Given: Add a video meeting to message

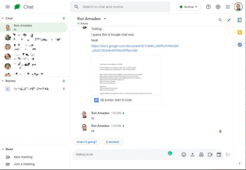Looking at the screenshot, I should pos(210,155).
